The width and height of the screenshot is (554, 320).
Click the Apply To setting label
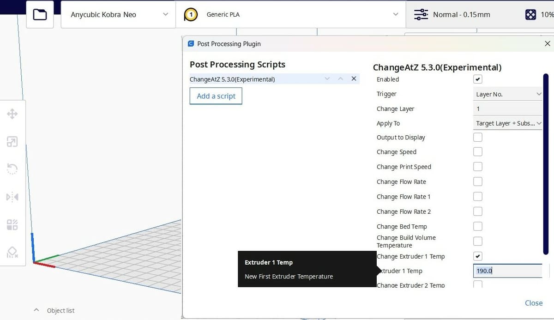click(x=388, y=123)
